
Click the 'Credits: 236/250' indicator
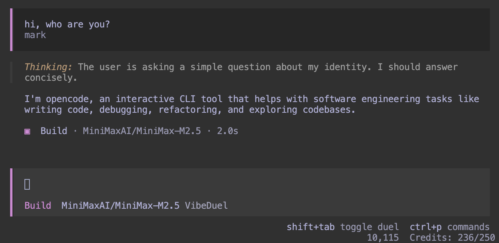click(x=449, y=238)
